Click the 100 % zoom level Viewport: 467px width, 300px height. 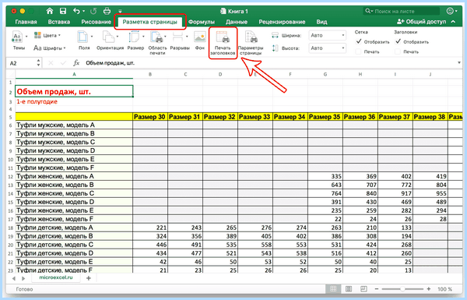(x=444, y=289)
